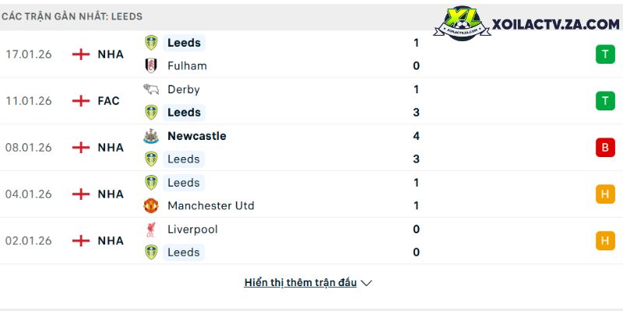Click the Xoilactv.za.com logo
Screen dimensions: 623x311
point(526,23)
